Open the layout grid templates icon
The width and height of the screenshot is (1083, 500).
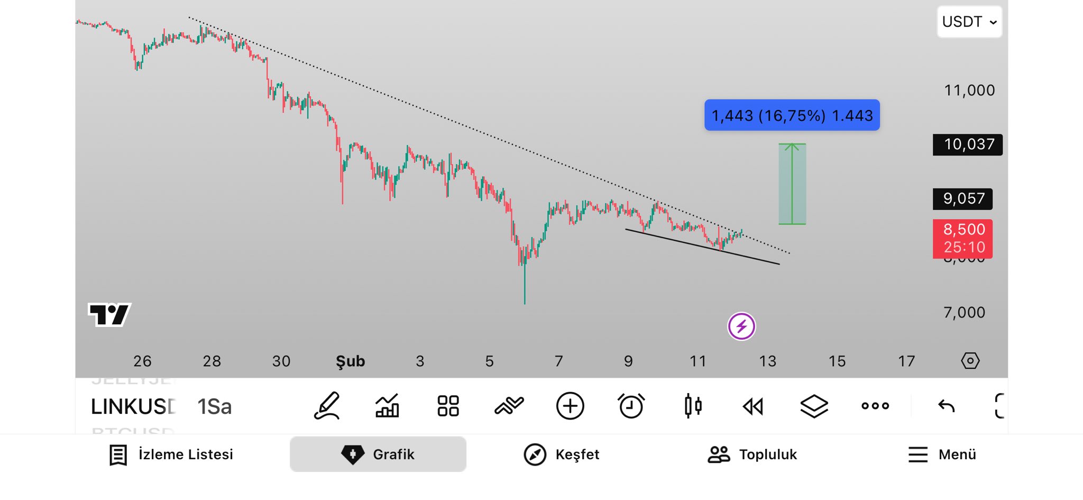click(x=448, y=406)
